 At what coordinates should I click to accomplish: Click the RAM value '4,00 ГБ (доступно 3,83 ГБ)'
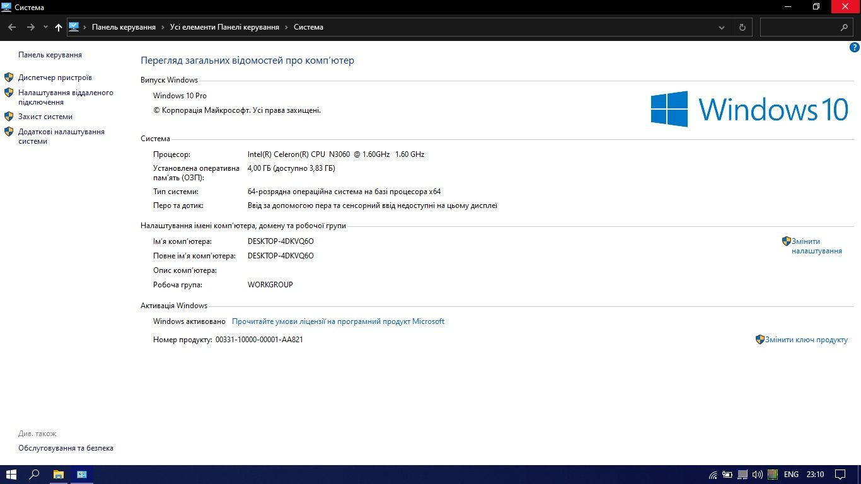(291, 168)
